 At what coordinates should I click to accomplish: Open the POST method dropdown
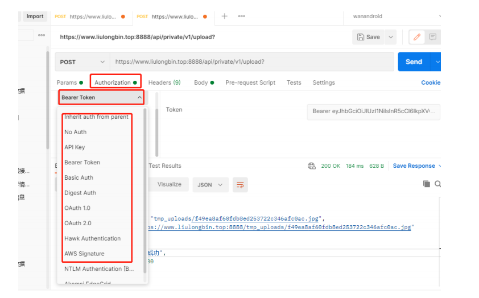click(82, 62)
